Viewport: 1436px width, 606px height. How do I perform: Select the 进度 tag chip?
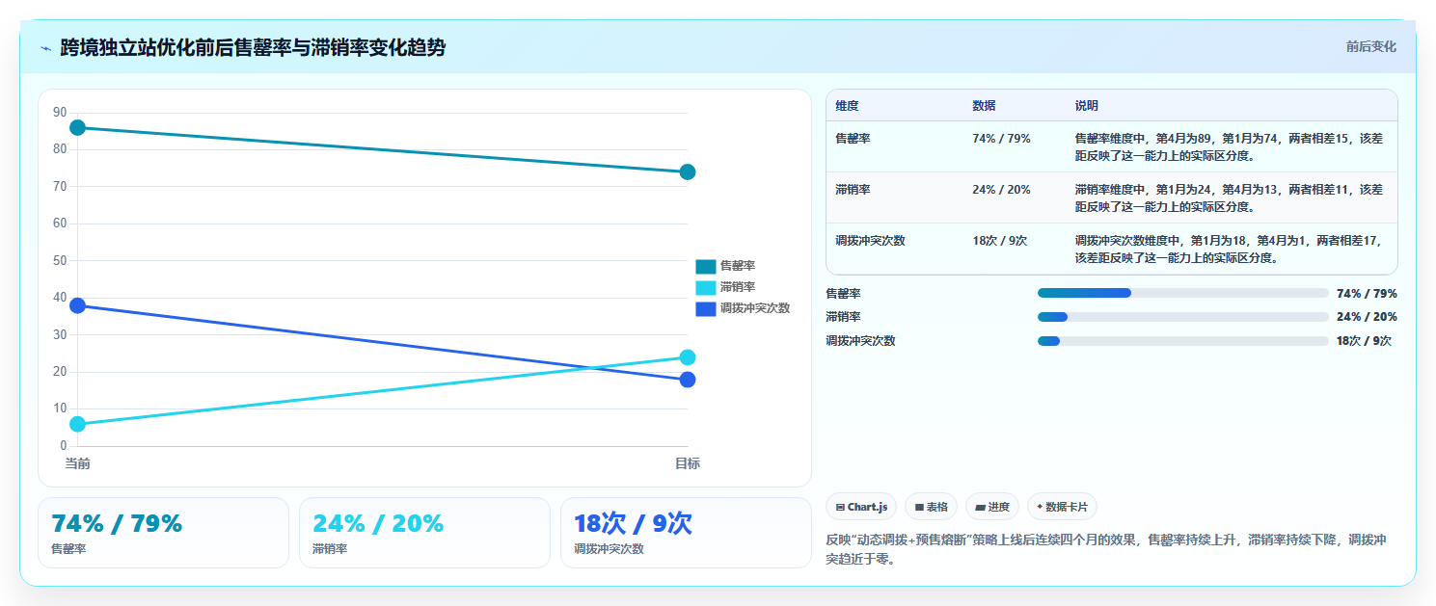click(x=991, y=507)
